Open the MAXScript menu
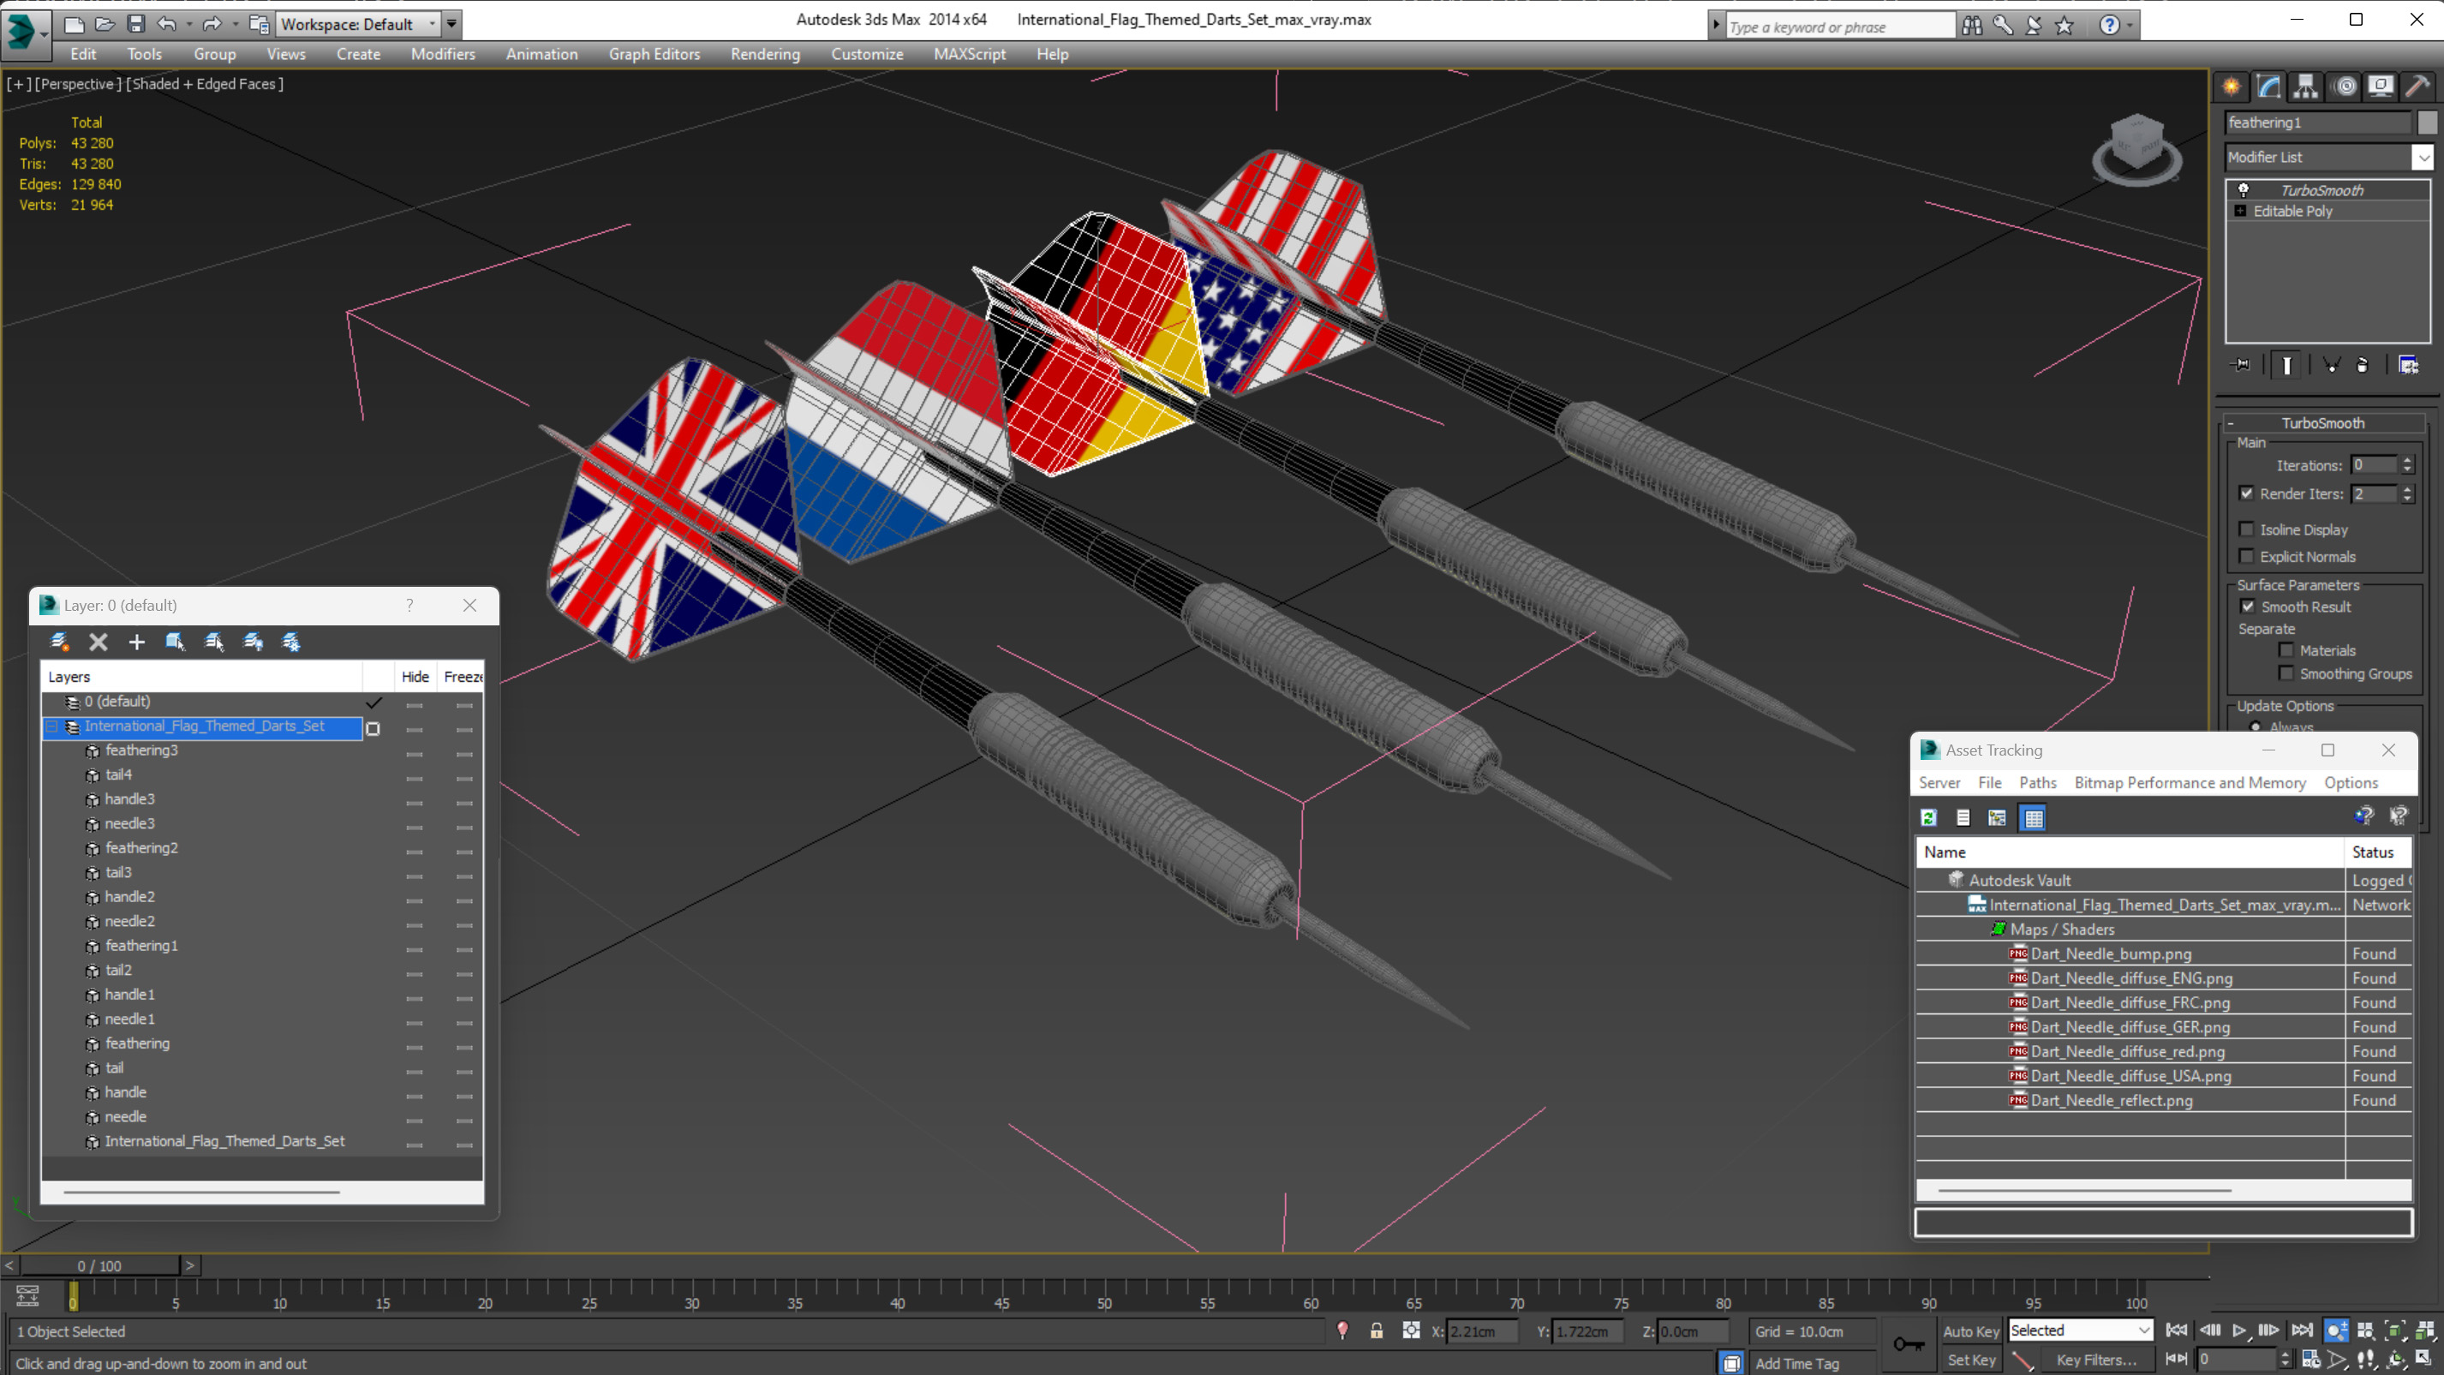 [x=970, y=54]
